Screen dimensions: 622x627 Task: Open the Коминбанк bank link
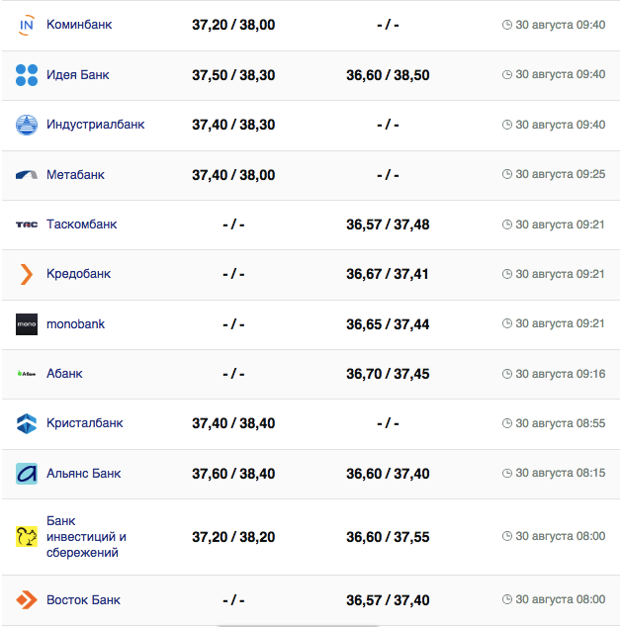tap(79, 25)
